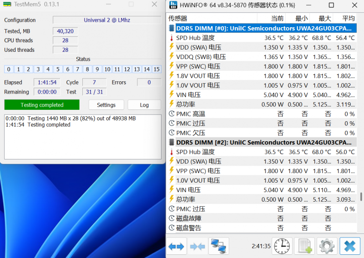Click the 最大 column header
Viewport: 364px width, 258px height.
324,18
